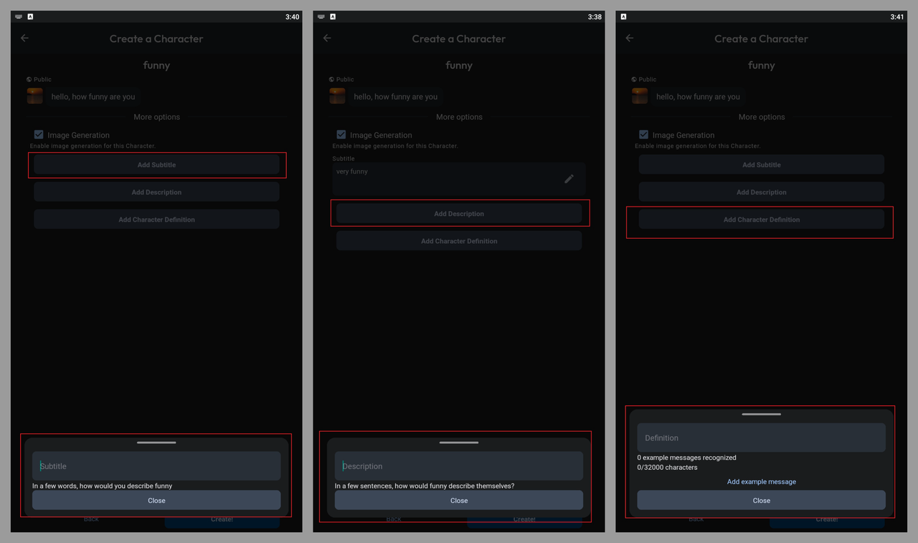Image resolution: width=918 pixels, height=543 pixels.
Task: Focus the Definition input field in the sheet
Action: [x=762, y=438]
